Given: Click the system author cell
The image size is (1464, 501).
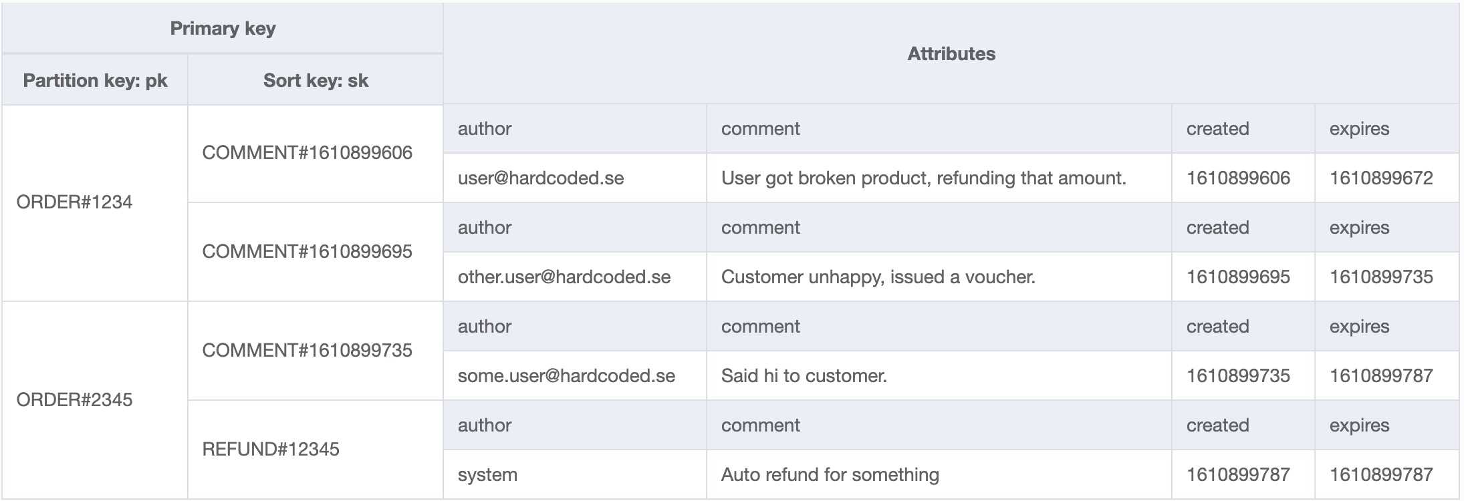Looking at the screenshot, I should tap(574, 475).
